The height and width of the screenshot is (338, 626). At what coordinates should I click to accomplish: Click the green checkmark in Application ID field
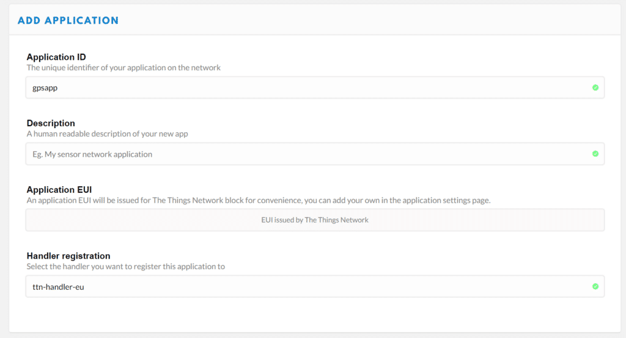pyautogui.click(x=595, y=88)
